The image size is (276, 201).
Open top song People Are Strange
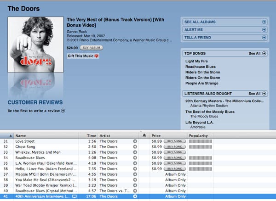point(202,83)
